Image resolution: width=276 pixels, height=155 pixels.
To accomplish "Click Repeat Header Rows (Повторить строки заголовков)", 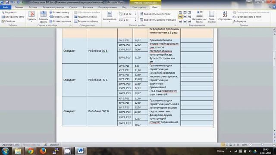I will pos(251,12).
